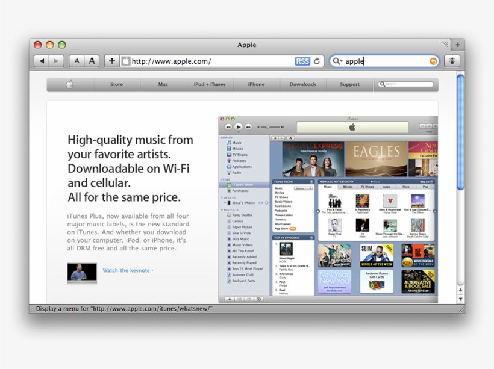This screenshot has height=369, width=494.
Task: Make text bigger with the large A button
Action: pos(92,61)
